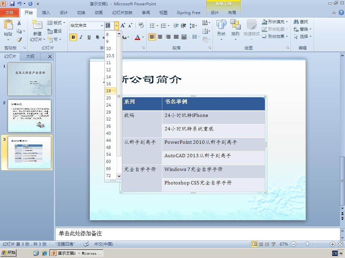This screenshot has height=258, width=345.
Task: Decrease the list indent level
Action: pyautogui.click(x=176, y=26)
